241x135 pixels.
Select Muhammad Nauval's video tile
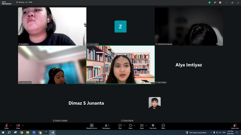click(189, 26)
